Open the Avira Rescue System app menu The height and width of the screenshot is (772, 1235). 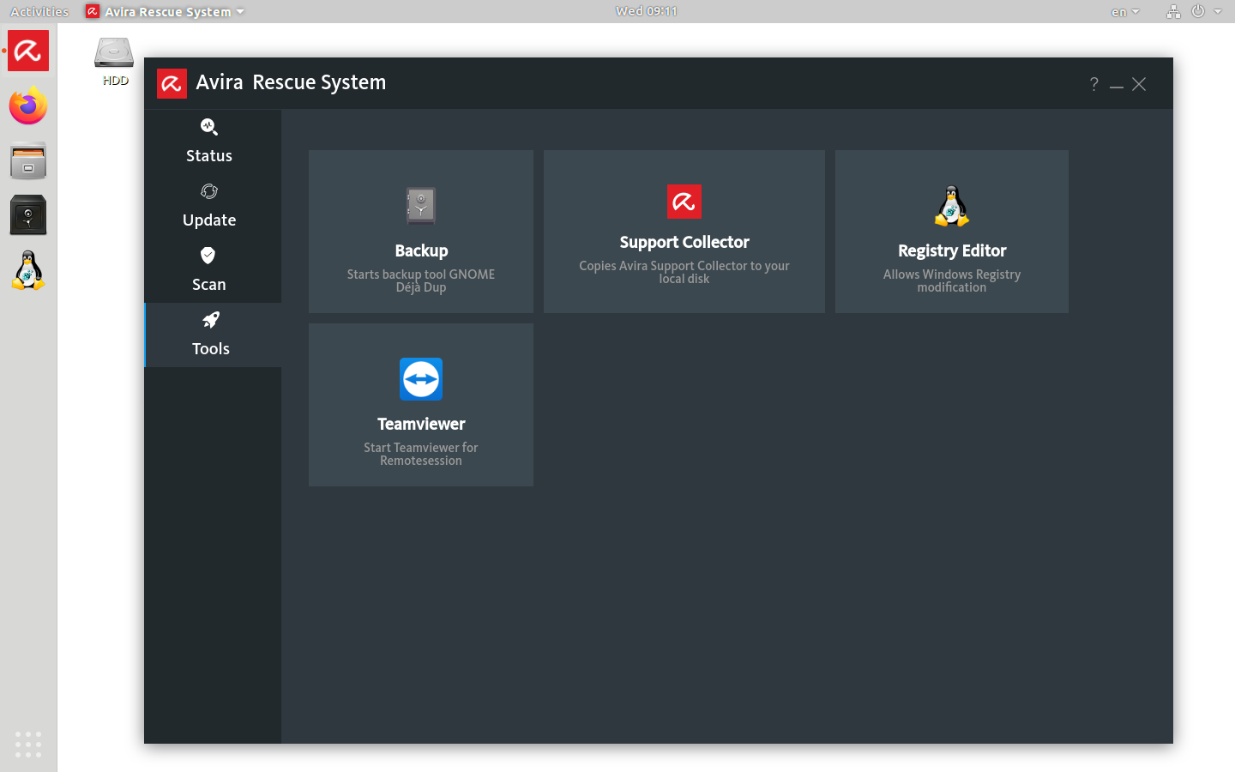click(x=165, y=11)
